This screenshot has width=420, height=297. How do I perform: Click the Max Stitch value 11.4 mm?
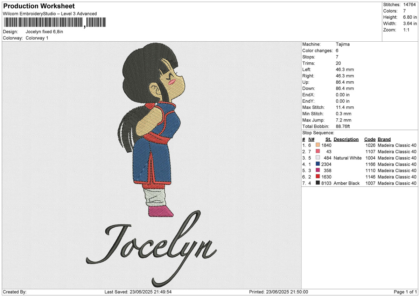click(x=345, y=107)
